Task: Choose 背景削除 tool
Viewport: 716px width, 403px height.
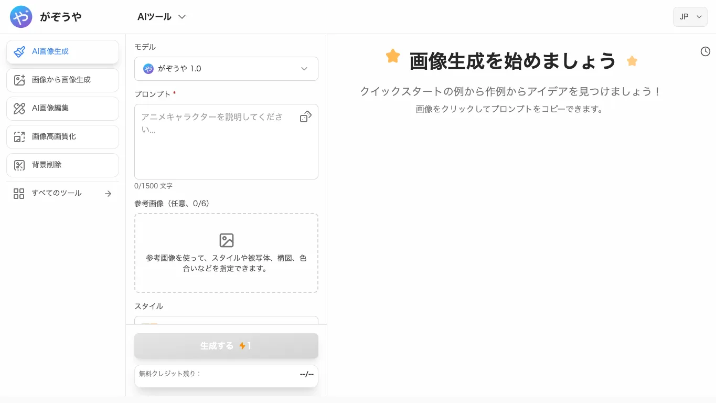Action: (62, 165)
